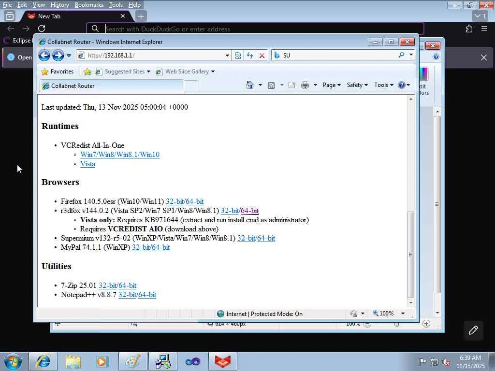
Task: Open the list all tabs dropdown in Firefox
Action: click(x=480, y=16)
